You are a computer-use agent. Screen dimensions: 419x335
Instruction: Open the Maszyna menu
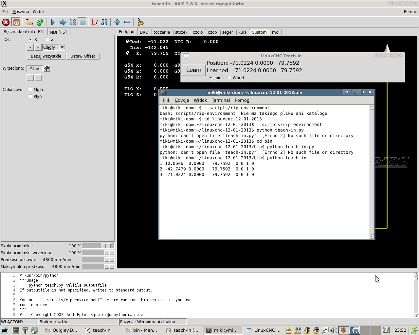(21, 11)
